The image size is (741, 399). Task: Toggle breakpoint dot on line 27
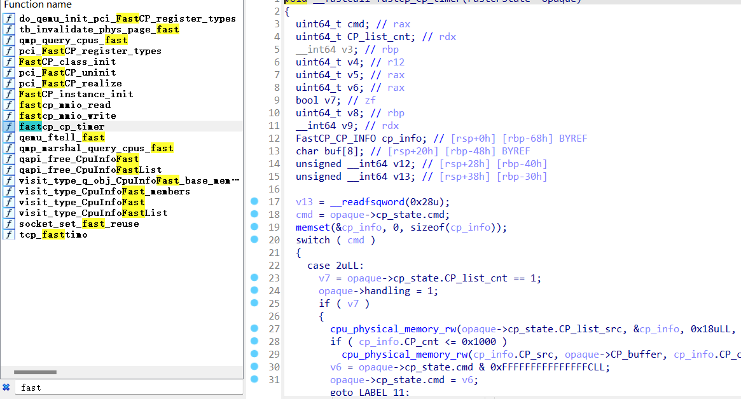[254, 328]
